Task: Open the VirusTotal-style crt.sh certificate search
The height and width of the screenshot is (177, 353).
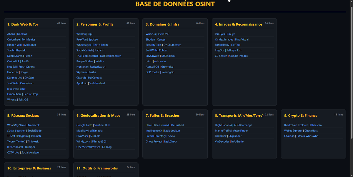Action: tap(148, 61)
